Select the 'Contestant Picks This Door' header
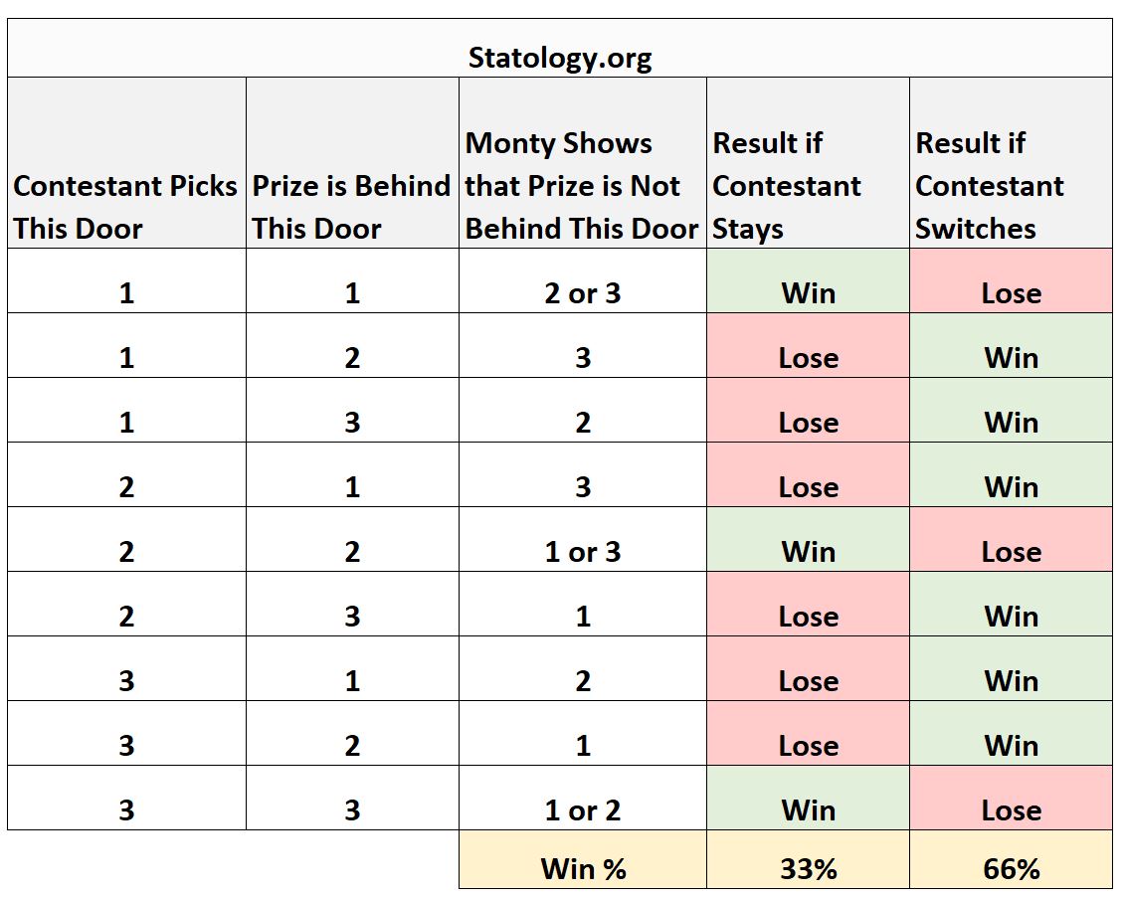 [126, 162]
